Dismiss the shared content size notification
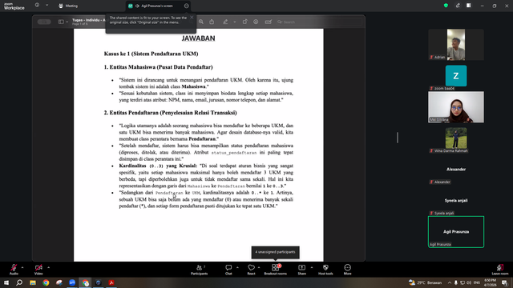The height and width of the screenshot is (288, 513). (x=192, y=18)
